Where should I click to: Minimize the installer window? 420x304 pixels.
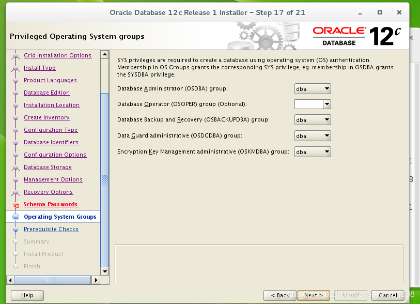[x=360, y=13]
